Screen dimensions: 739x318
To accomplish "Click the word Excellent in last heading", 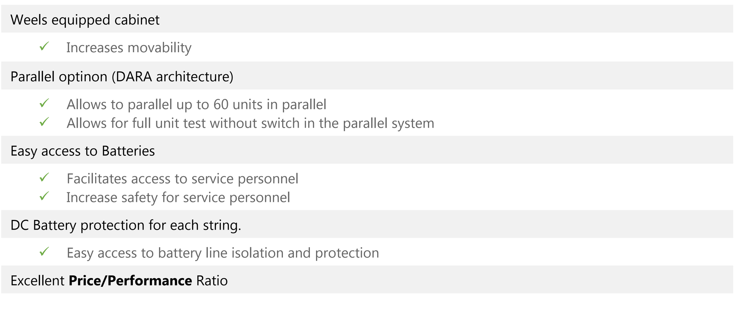I will [37, 281].
